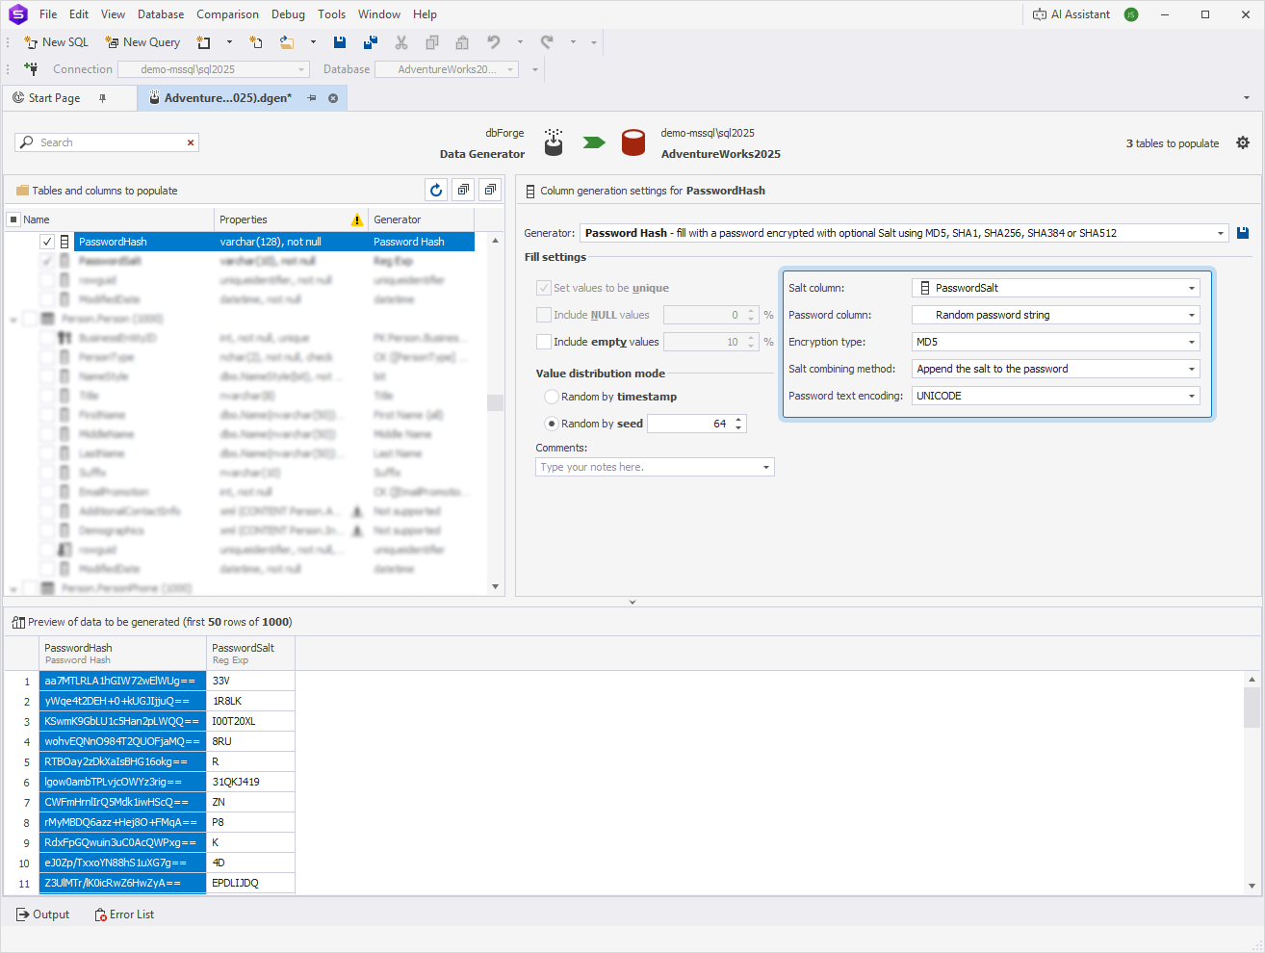
Task: Open the Generator type dropdown
Action: tap(1221, 233)
